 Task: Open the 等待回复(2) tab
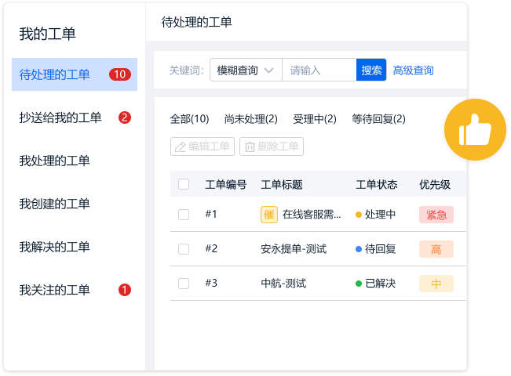point(378,119)
